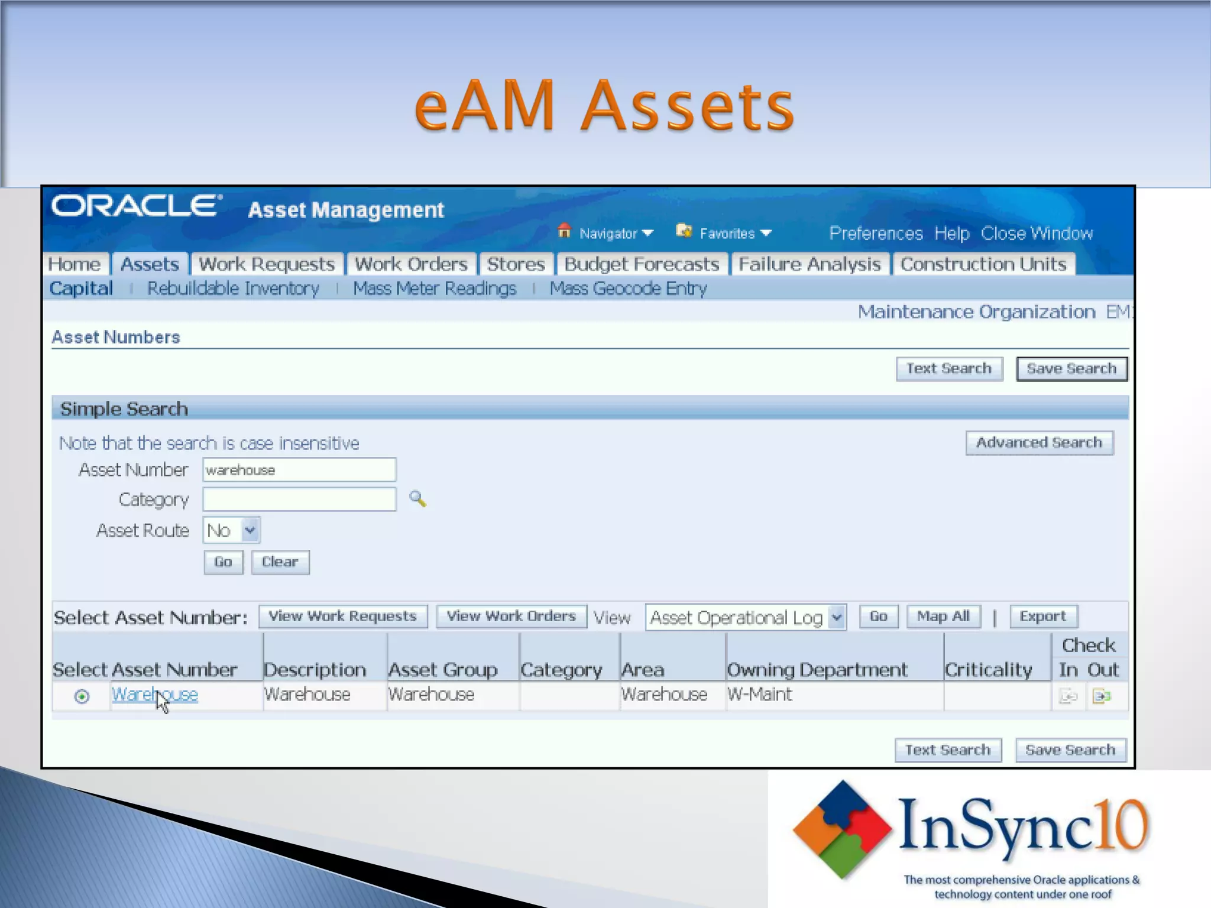Image resolution: width=1211 pixels, height=908 pixels.
Task: Click the Category search magnifier icon
Action: (x=417, y=500)
